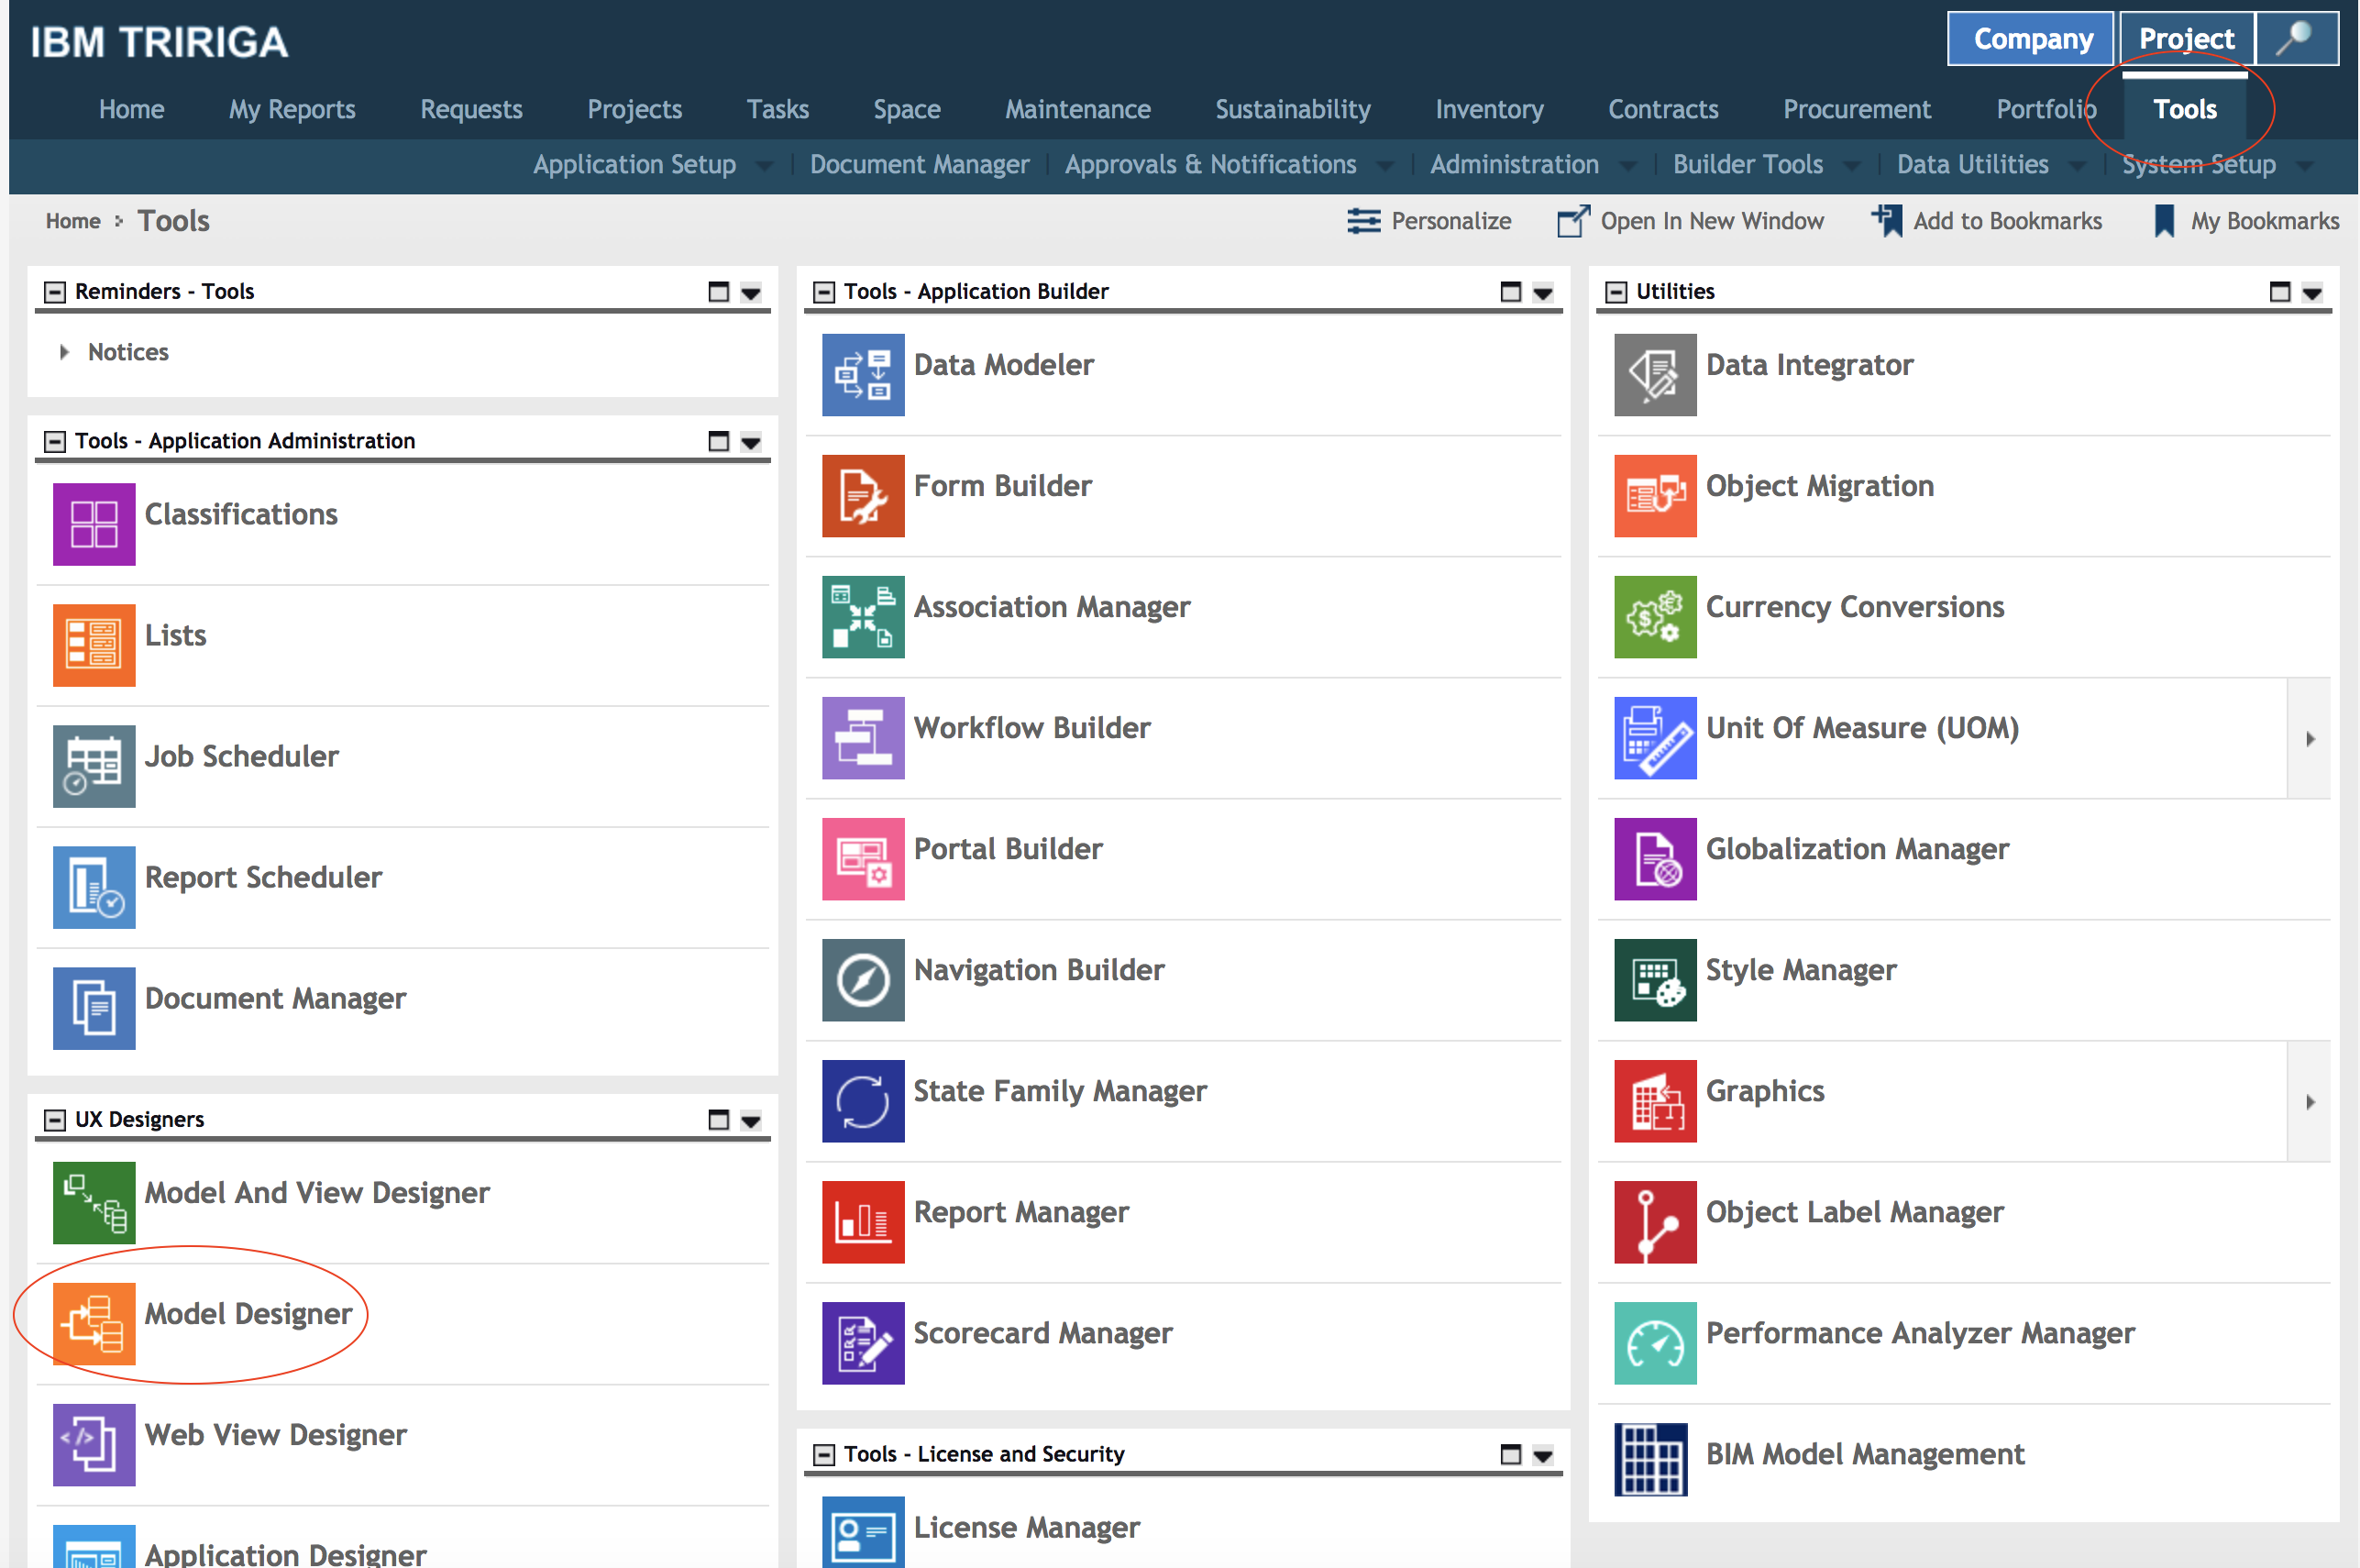Open the Data Modeler icon

point(863,374)
